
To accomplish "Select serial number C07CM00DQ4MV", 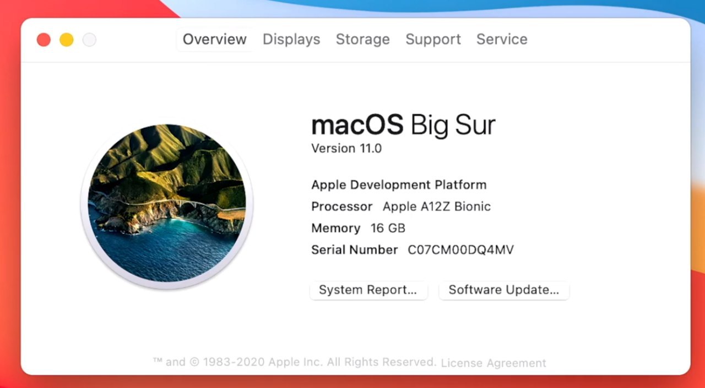I will (460, 250).
